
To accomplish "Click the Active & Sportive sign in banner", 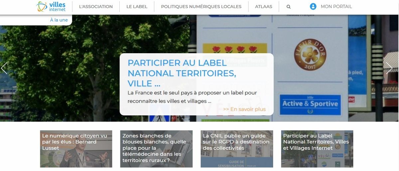I will [310, 104].
